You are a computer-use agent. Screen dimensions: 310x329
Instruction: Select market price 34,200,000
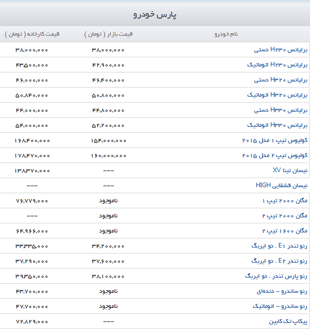[108, 246]
